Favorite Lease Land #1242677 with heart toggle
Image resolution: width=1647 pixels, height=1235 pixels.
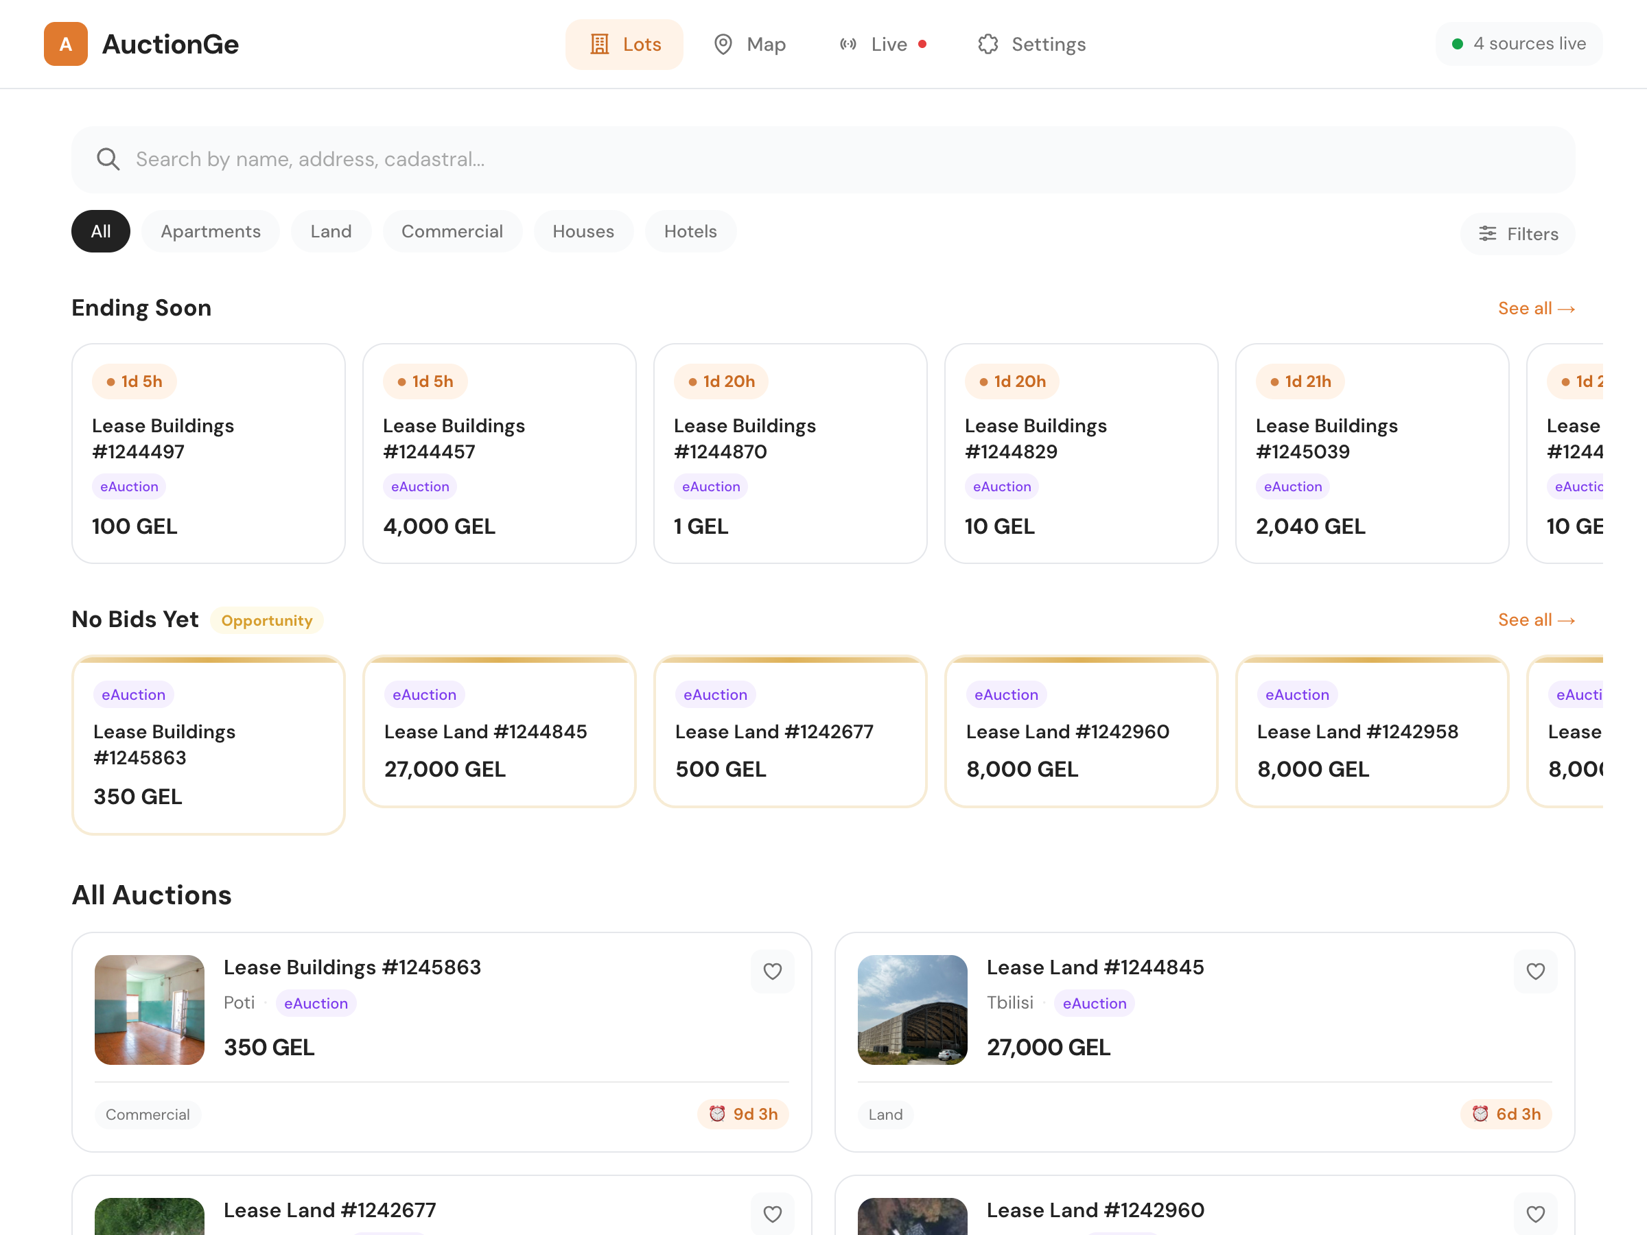click(772, 1214)
